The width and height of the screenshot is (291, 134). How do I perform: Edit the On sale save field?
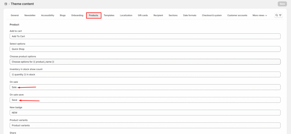point(145,100)
